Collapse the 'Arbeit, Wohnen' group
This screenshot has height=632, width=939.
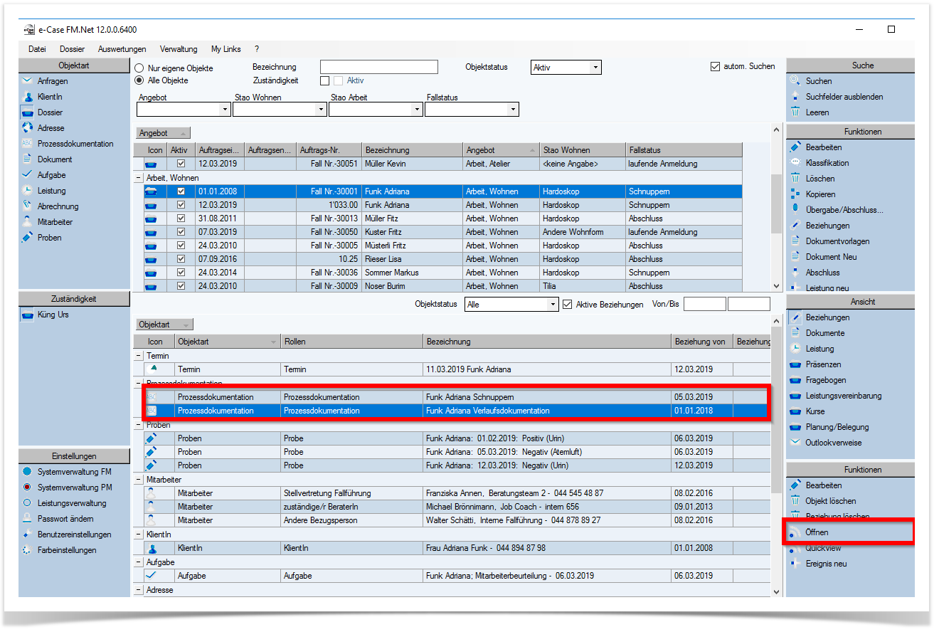(139, 178)
